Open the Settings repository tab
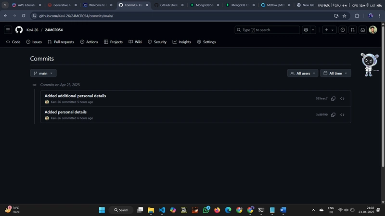The image size is (385, 216). coord(206,42)
